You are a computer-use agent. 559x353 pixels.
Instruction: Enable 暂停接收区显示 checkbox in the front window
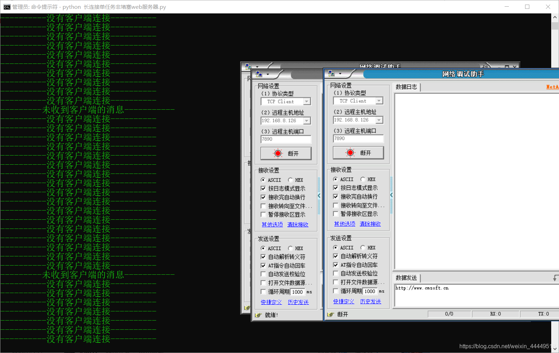[x=336, y=214]
